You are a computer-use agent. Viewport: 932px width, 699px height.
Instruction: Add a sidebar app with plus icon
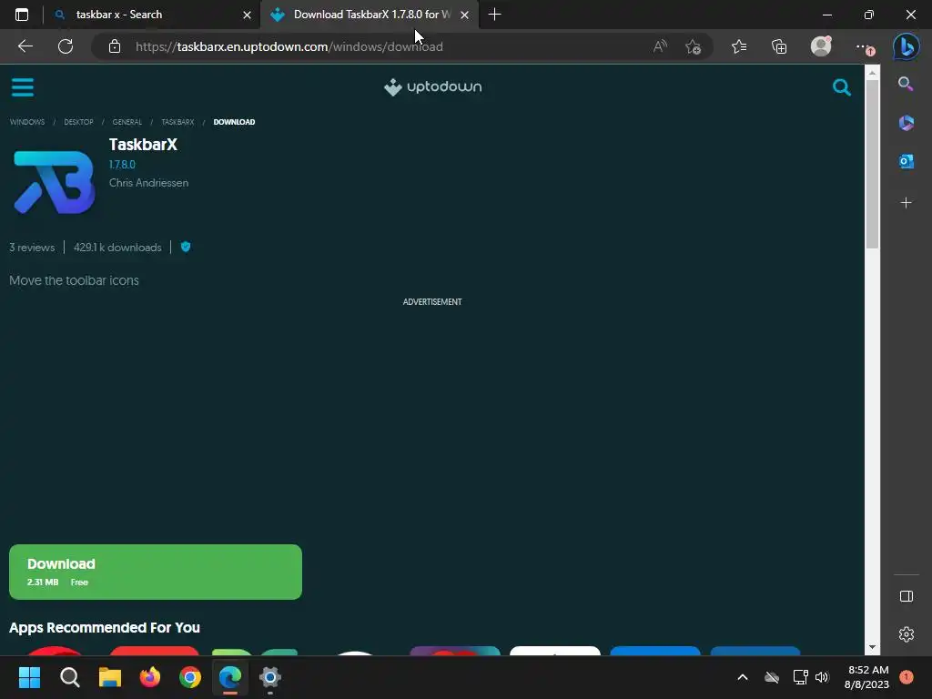(906, 203)
